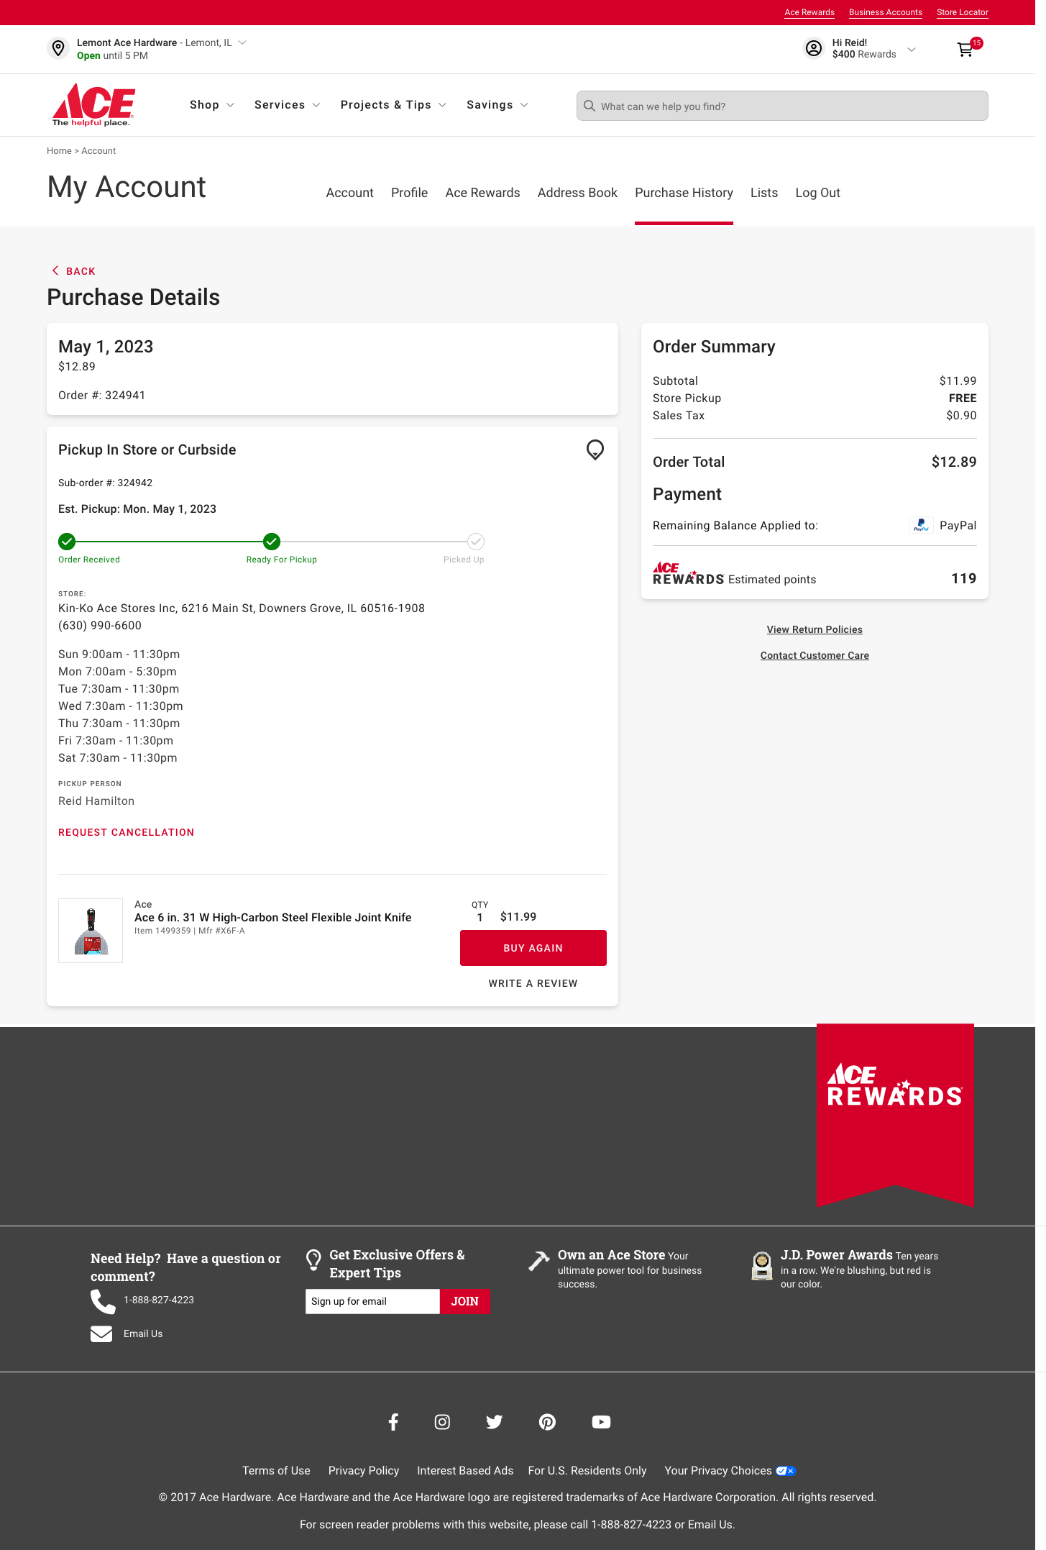Switch to the Address Book tab

[577, 193]
